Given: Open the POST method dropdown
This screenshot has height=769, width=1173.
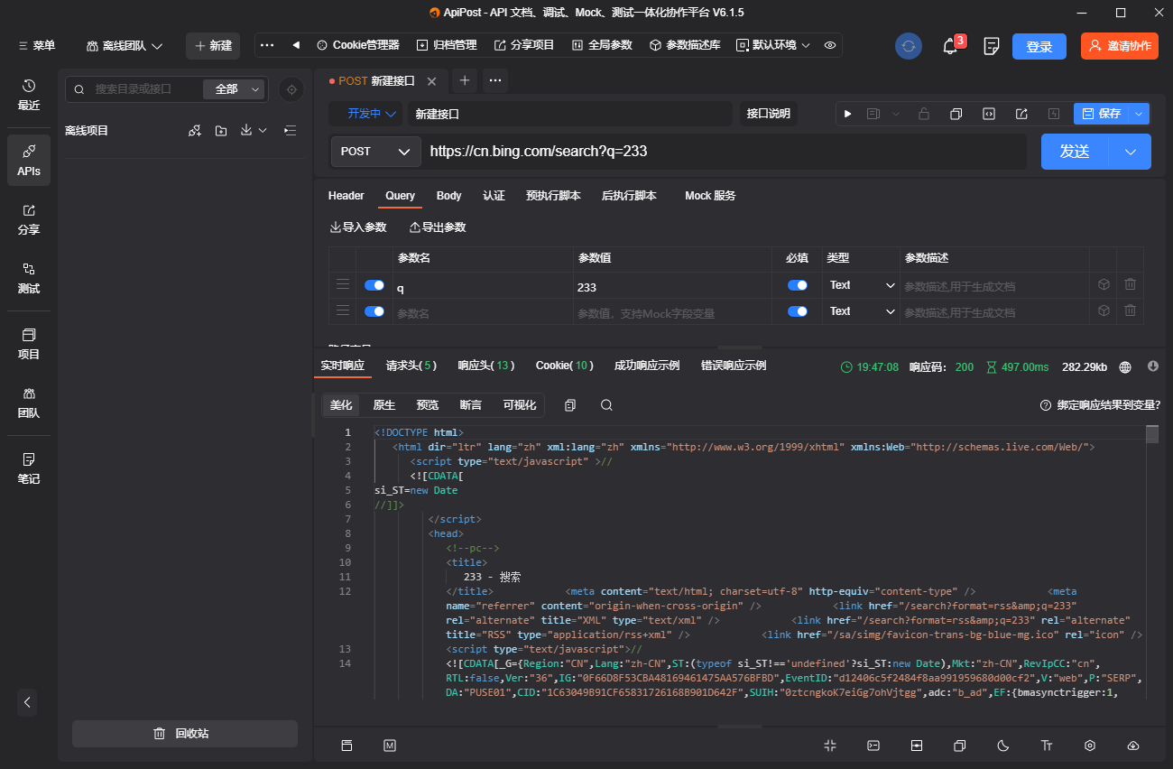Looking at the screenshot, I should [376, 152].
